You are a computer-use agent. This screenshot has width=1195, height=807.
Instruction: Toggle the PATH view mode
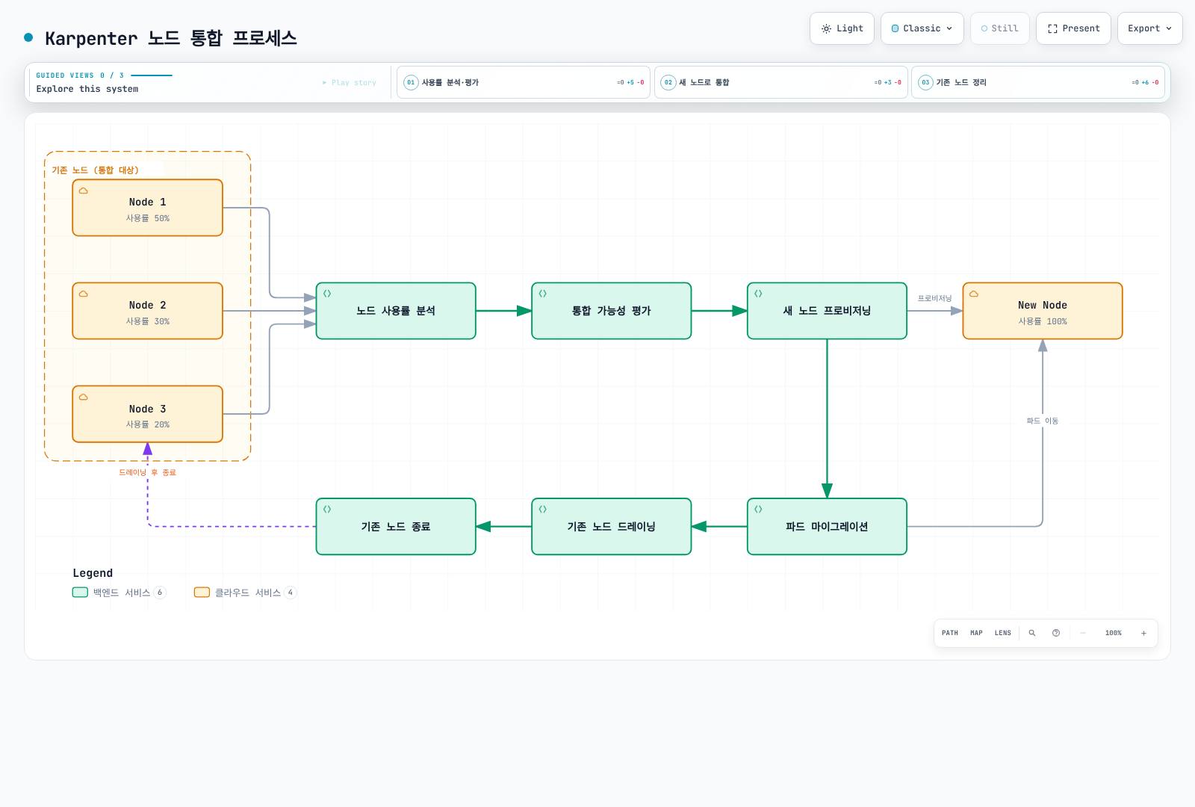(x=950, y=633)
